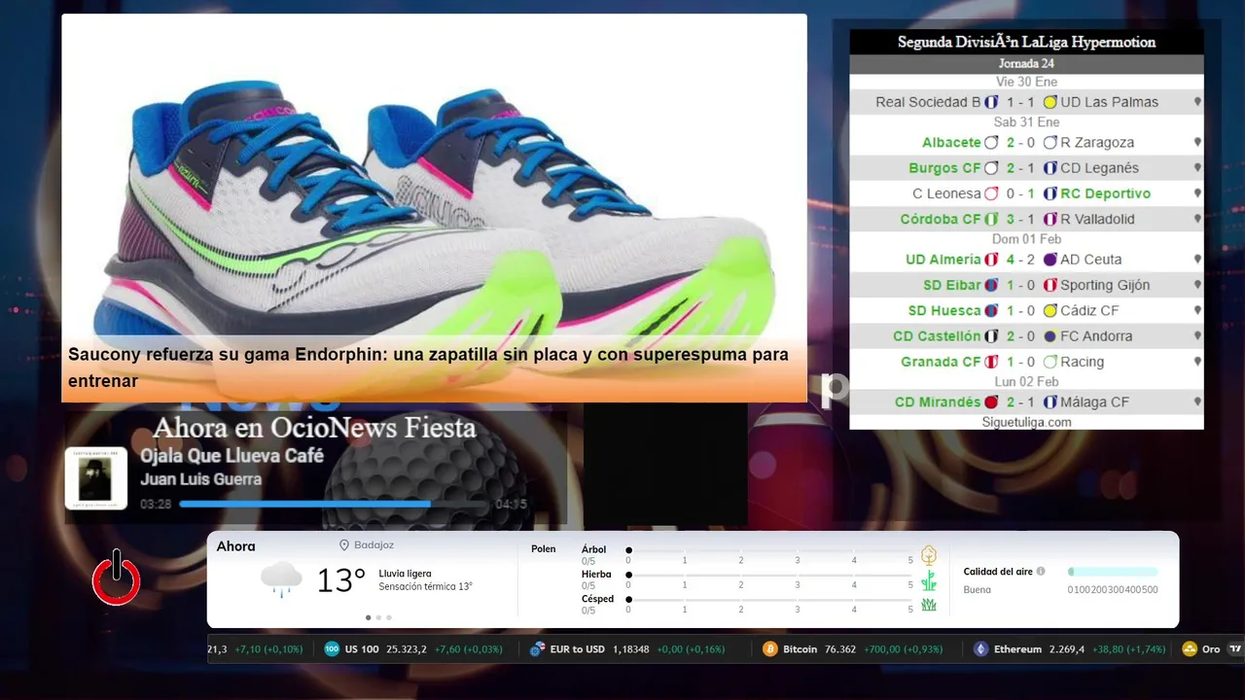Screen dimensions: 1245x700
Task: Click the US 100 index icon
Action: pos(332,649)
